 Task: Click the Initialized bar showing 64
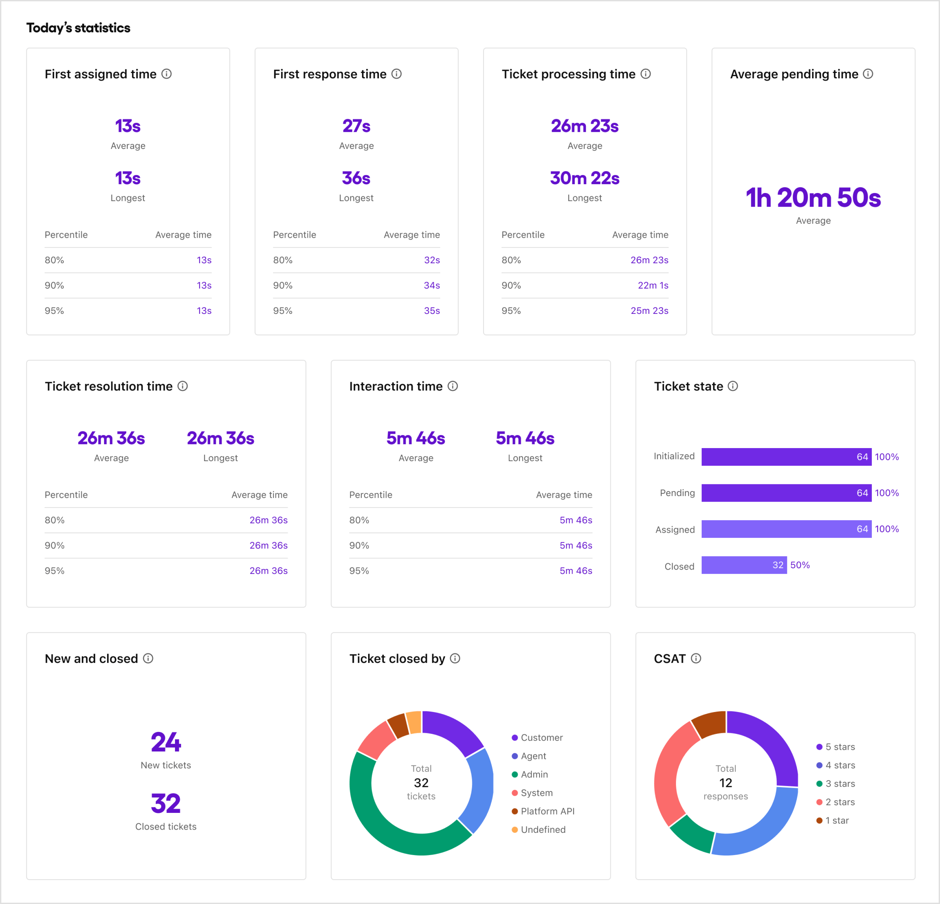787,457
